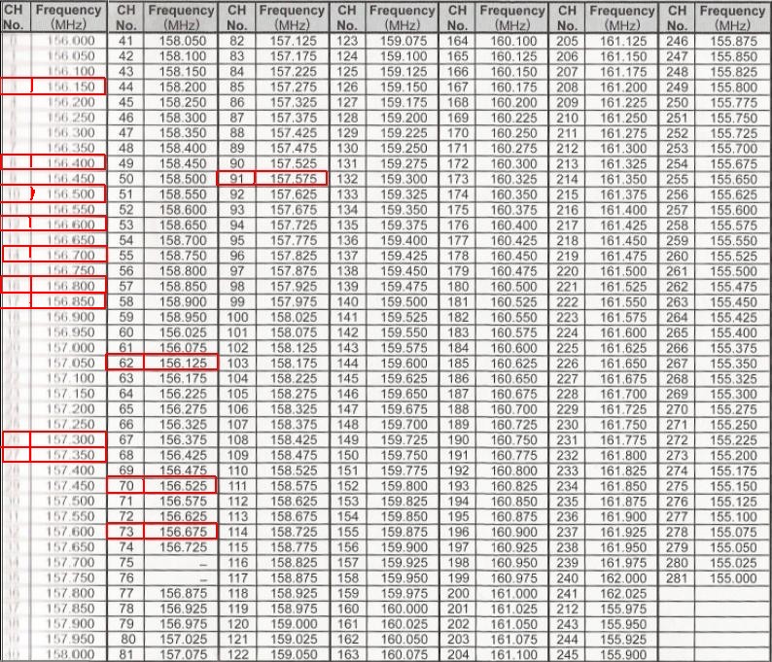Viewport: 772px width, 662px height.
Task: Click the 161.100 frequency for channel 204
Action: pos(512,654)
